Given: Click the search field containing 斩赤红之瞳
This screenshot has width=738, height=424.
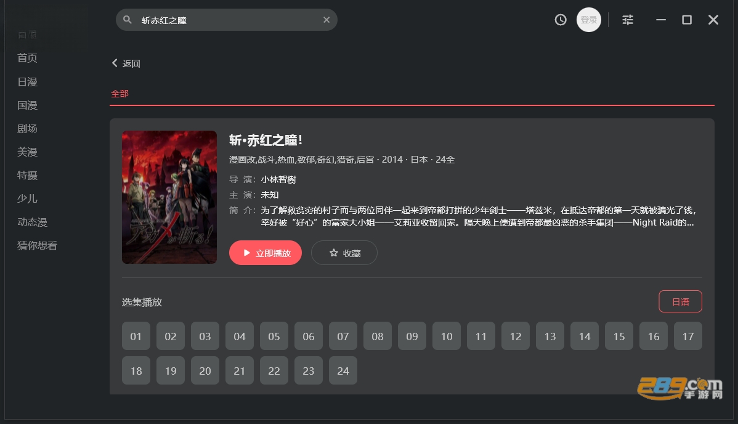Looking at the screenshot, I should (226, 20).
